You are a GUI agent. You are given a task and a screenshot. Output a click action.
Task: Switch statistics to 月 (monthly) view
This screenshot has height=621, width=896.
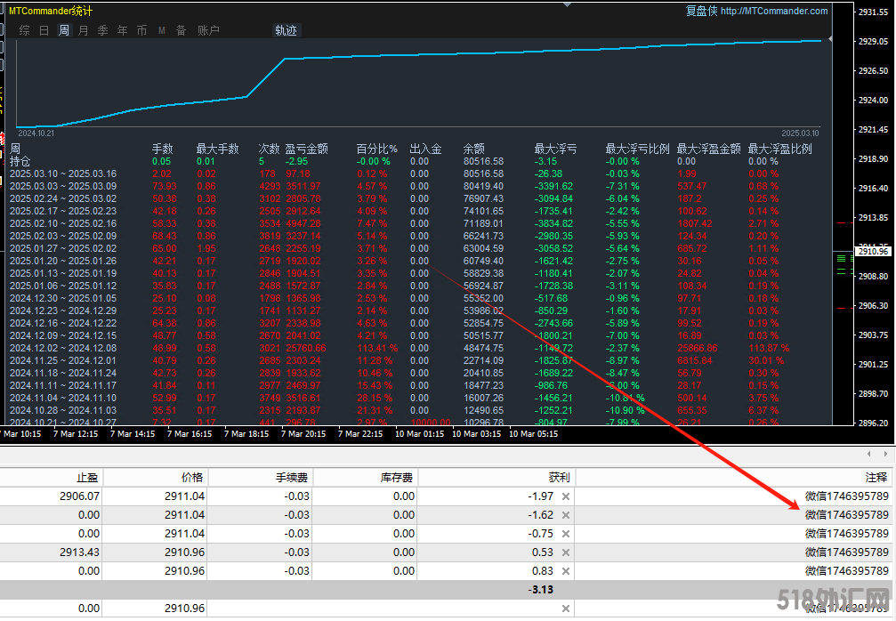83,30
